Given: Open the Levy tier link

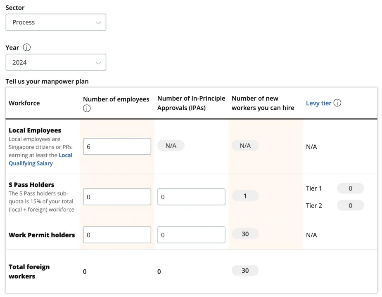Looking at the screenshot, I should click(x=318, y=103).
